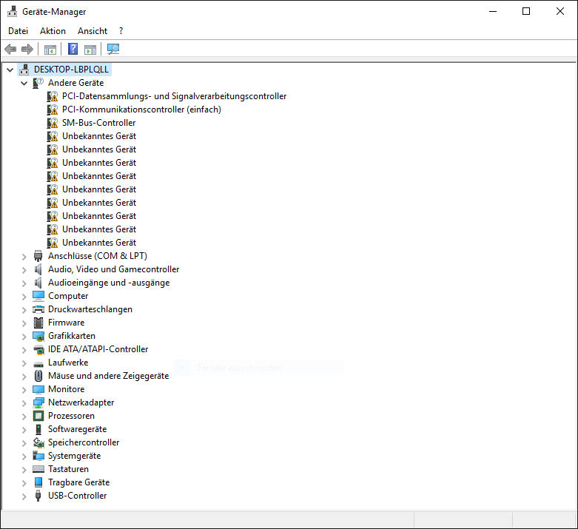Select the Computer category label
The width and height of the screenshot is (578, 529).
click(68, 296)
